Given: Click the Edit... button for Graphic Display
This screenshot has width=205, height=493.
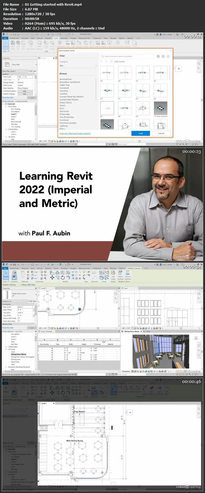Looking at the screenshot, I should (x=25, y=94).
